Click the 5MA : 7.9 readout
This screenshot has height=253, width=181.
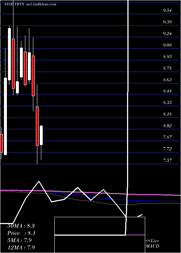point(20,240)
